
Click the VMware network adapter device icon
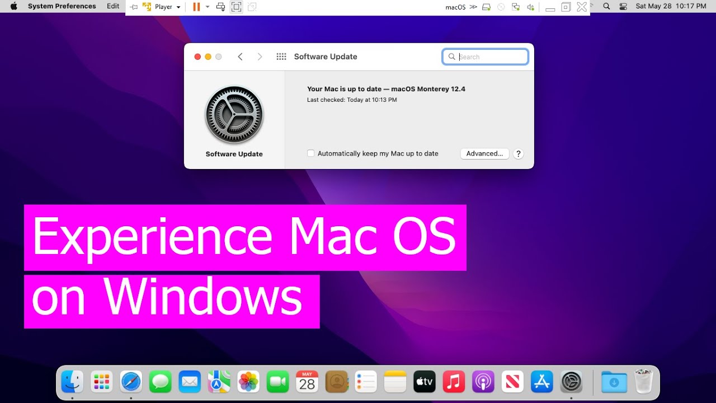coord(516,7)
